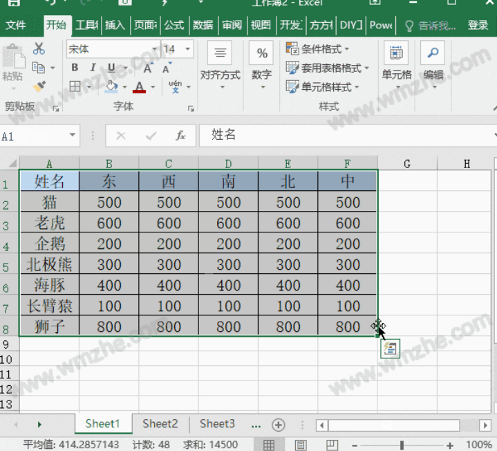Click the zoom slider handle
This screenshot has height=451, width=497.
402,445
